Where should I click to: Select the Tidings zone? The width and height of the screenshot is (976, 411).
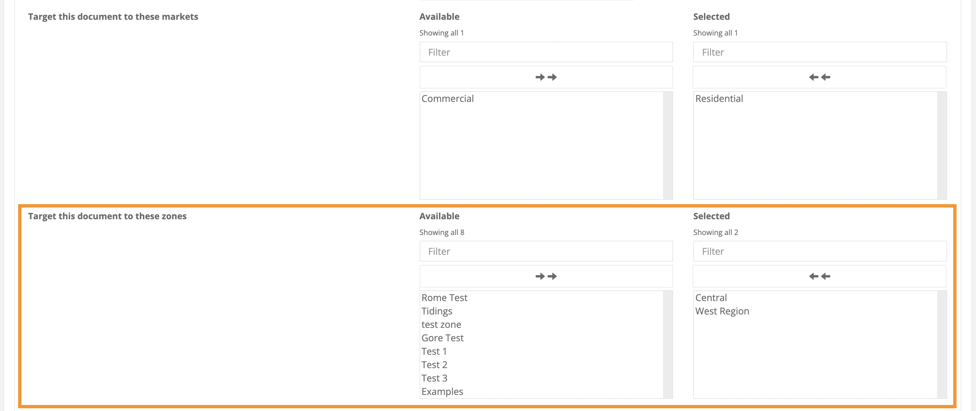tap(437, 311)
